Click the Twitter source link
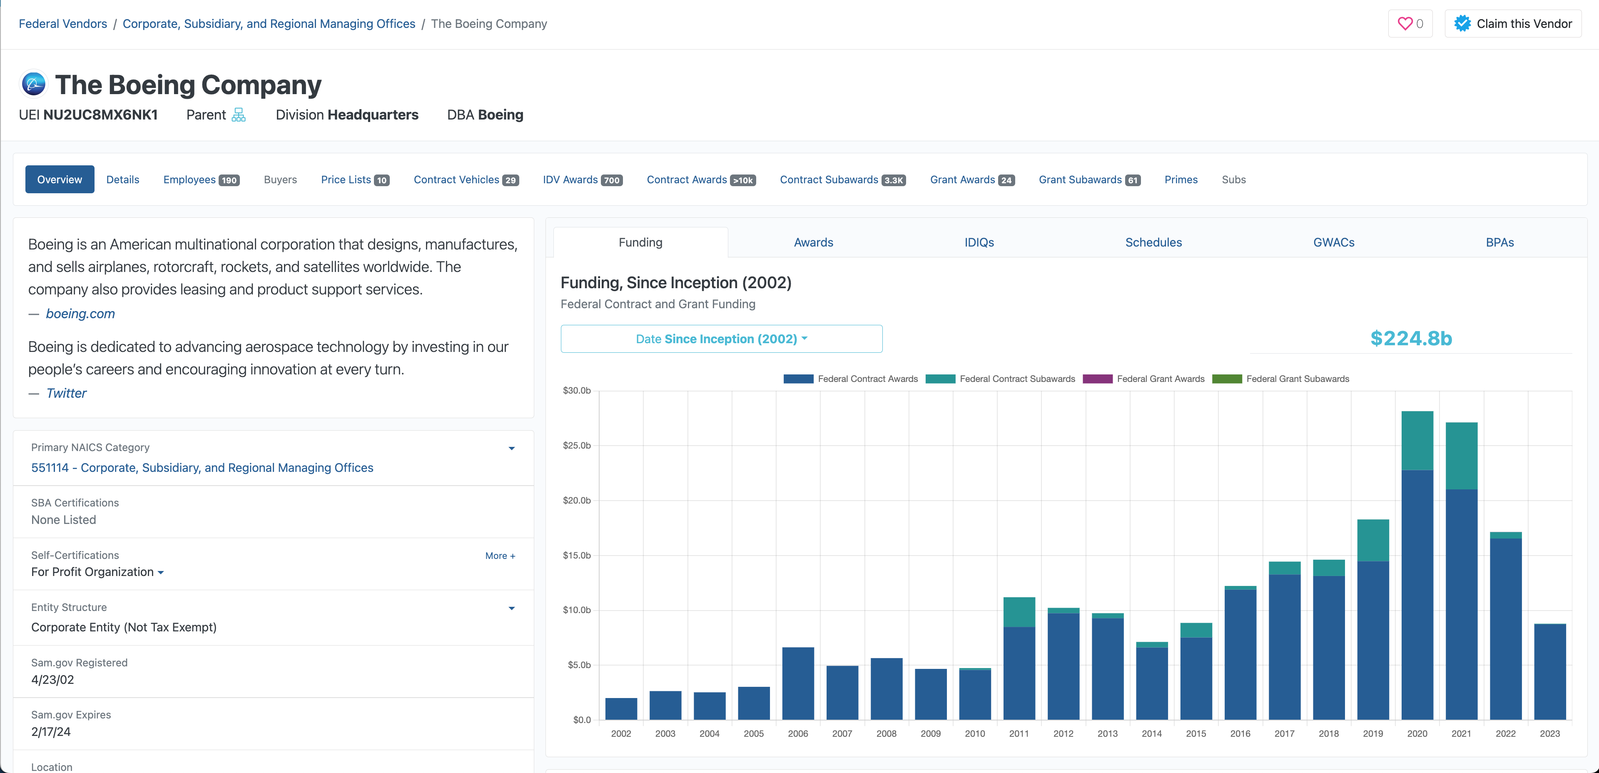 (67, 393)
